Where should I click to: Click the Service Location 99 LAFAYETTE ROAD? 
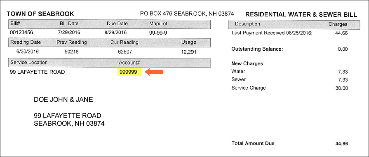pos(37,72)
